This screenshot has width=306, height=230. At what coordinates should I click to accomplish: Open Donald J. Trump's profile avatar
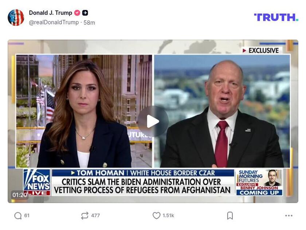click(16, 17)
